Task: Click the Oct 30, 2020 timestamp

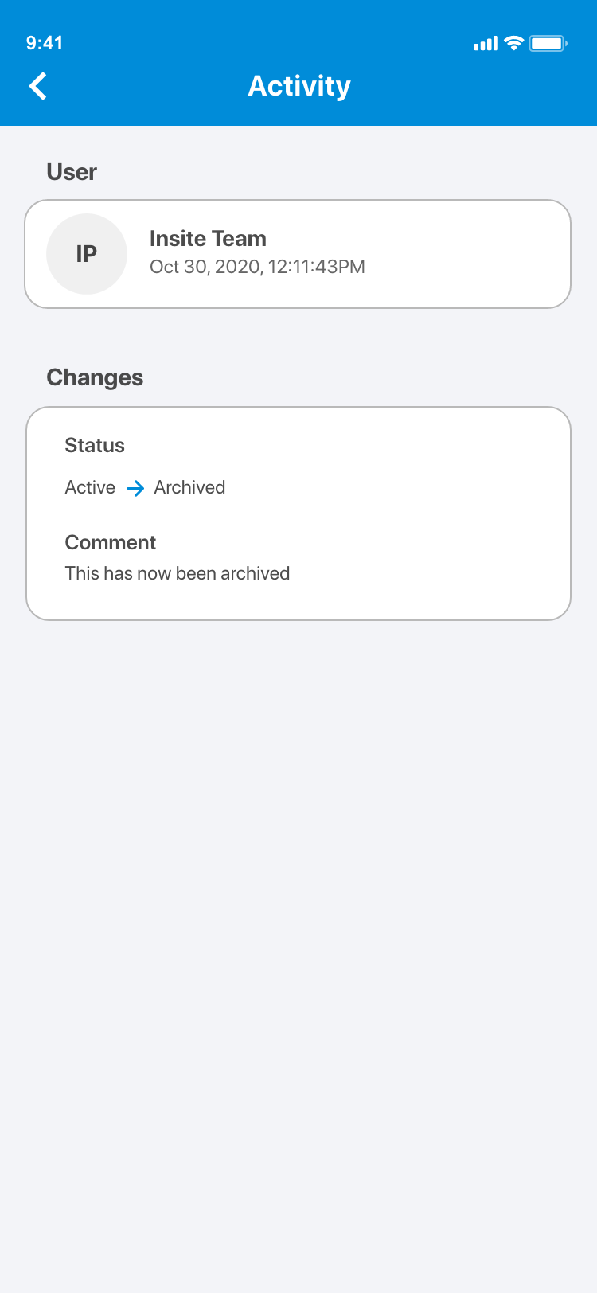Action: coord(257,267)
